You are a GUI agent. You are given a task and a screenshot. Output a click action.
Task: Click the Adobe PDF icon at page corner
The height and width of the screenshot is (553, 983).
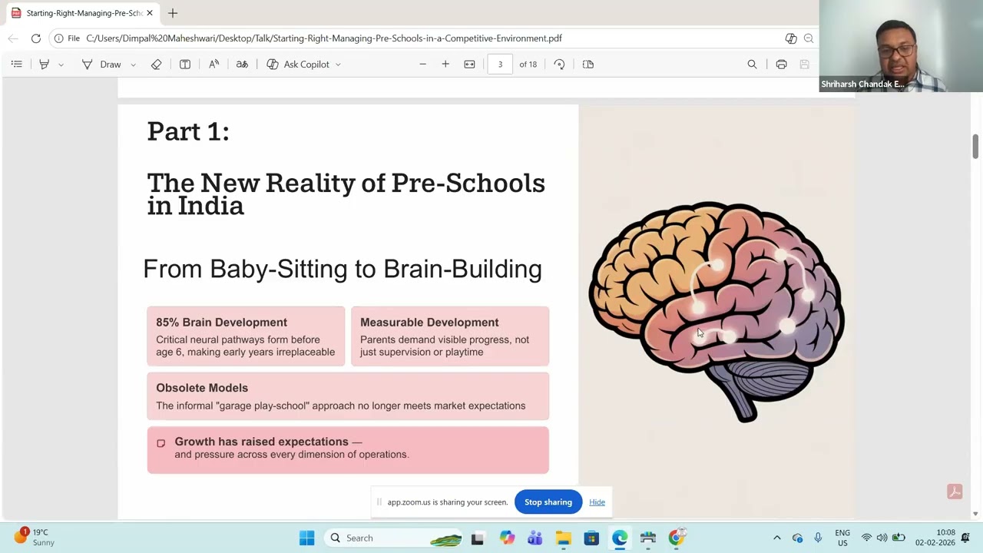(955, 492)
